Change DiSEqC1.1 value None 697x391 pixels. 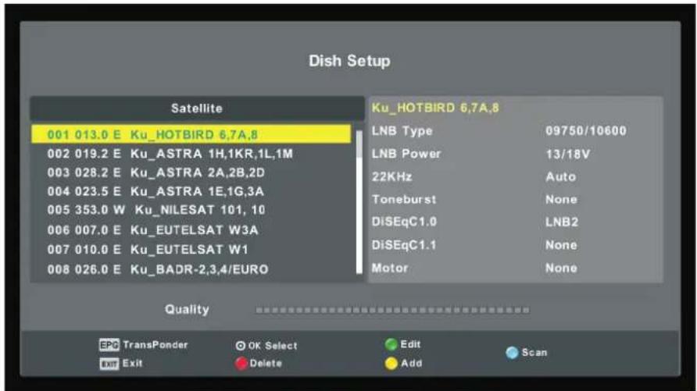[x=561, y=245]
